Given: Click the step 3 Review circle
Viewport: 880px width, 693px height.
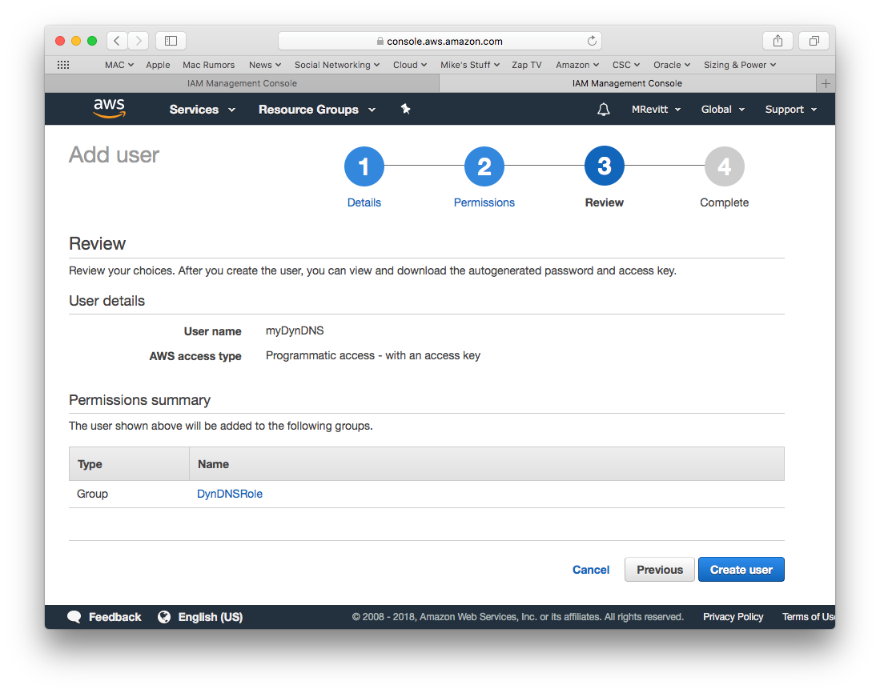Looking at the screenshot, I should coord(605,166).
